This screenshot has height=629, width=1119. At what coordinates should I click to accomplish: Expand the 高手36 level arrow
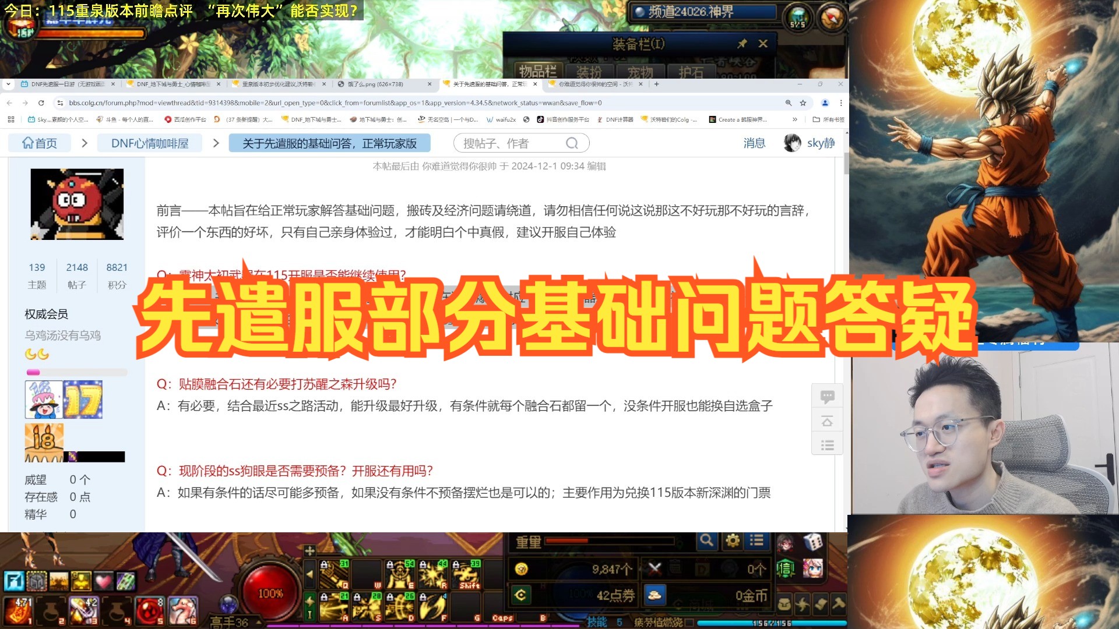(259, 622)
